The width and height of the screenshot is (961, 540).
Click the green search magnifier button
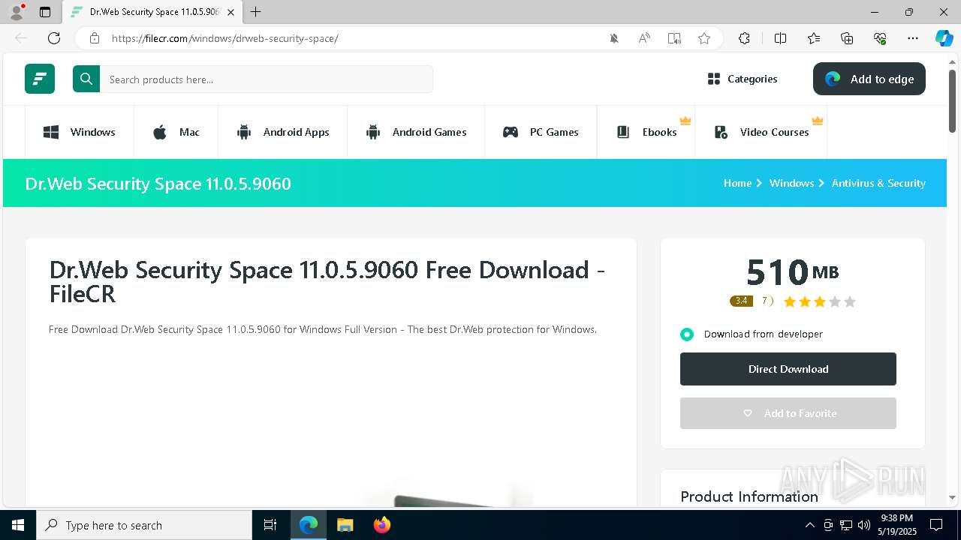point(86,79)
